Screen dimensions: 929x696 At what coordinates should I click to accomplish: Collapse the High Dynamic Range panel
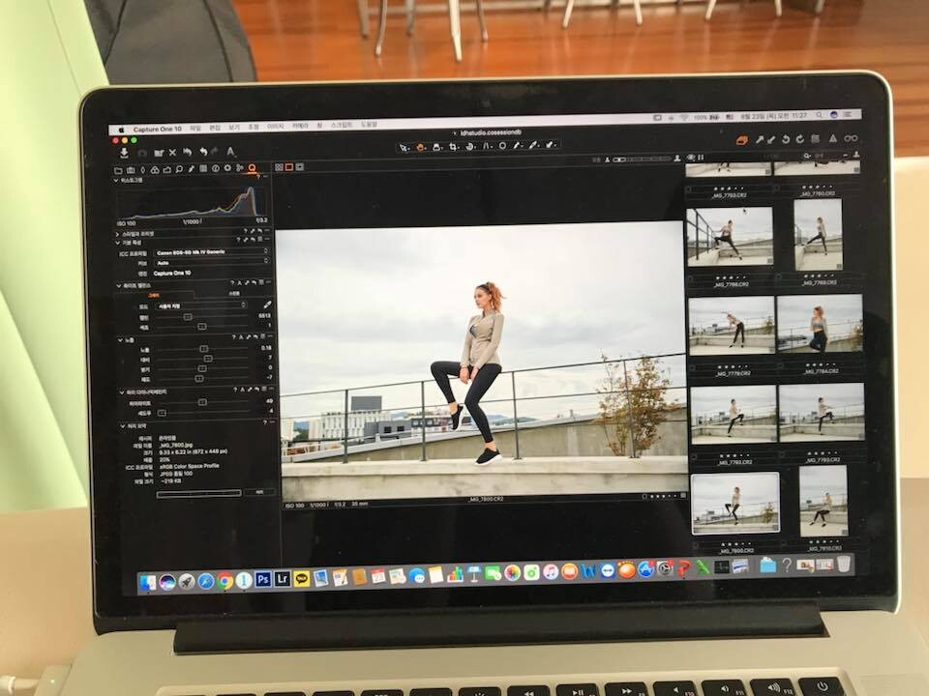point(122,392)
